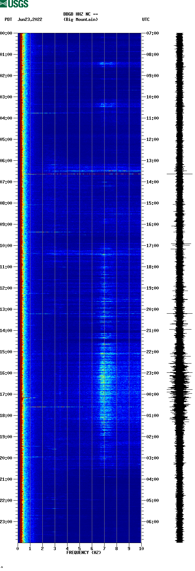Click the 16:00 PDT time label
The image size is (195, 571).
(6, 373)
